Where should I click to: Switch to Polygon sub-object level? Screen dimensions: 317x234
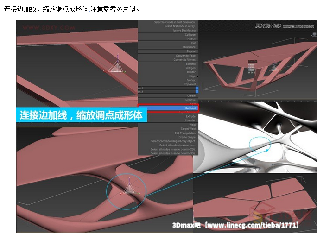[190, 68]
